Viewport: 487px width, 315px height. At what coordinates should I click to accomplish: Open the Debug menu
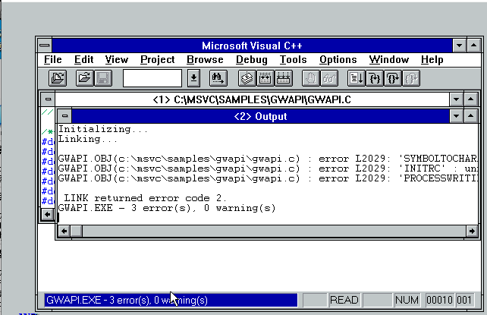pos(252,60)
